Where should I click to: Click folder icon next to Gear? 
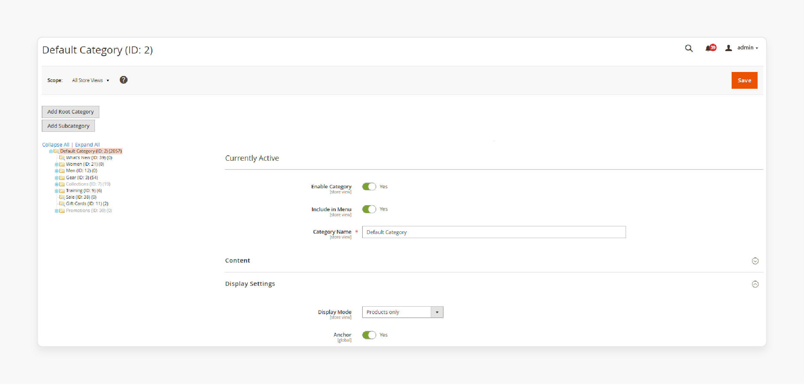[62, 178]
